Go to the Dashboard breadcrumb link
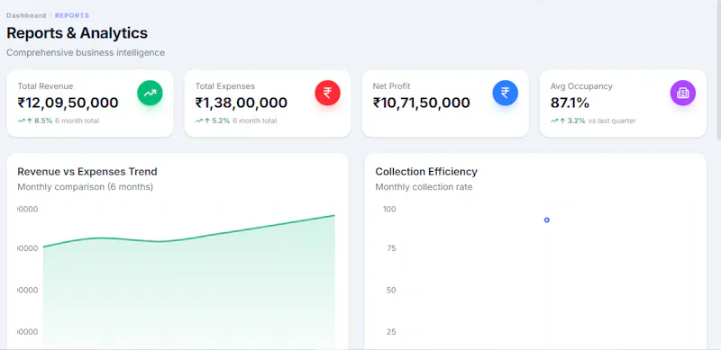The width and height of the screenshot is (721, 350). tap(26, 15)
